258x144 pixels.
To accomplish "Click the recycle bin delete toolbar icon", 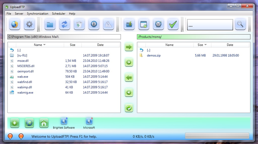I will point(79,24).
